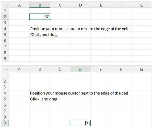Click column F header in bottom spreadsheet

point(121,69)
